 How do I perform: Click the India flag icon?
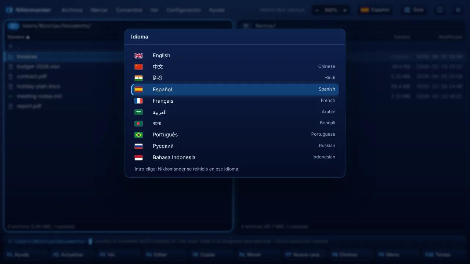coord(138,78)
